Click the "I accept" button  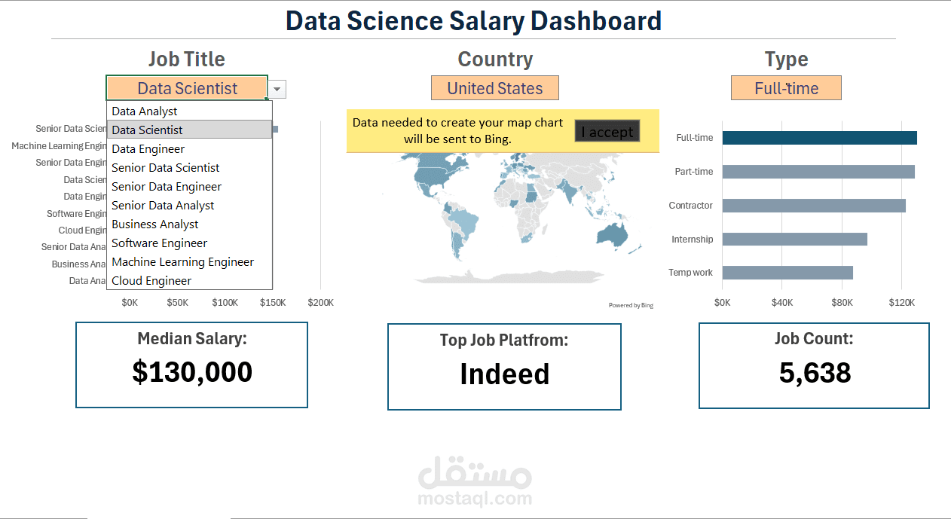607,130
